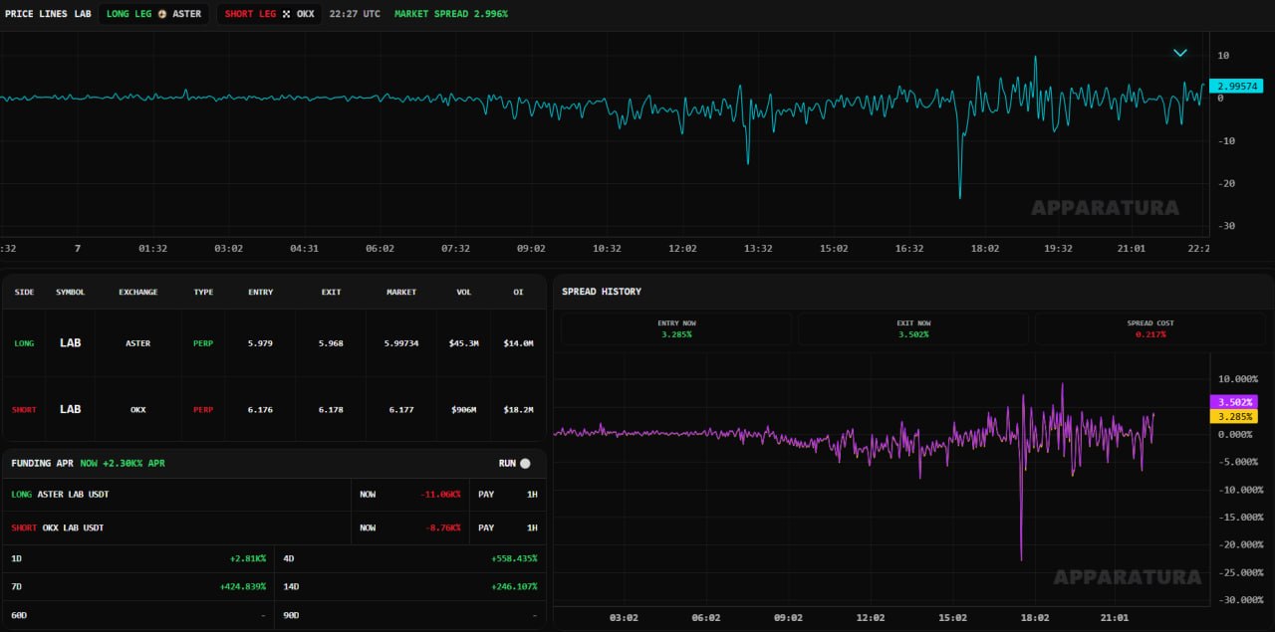Open the SHORT LEG OKX selector
Image resolution: width=1275 pixels, height=632 pixels.
click(269, 14)
